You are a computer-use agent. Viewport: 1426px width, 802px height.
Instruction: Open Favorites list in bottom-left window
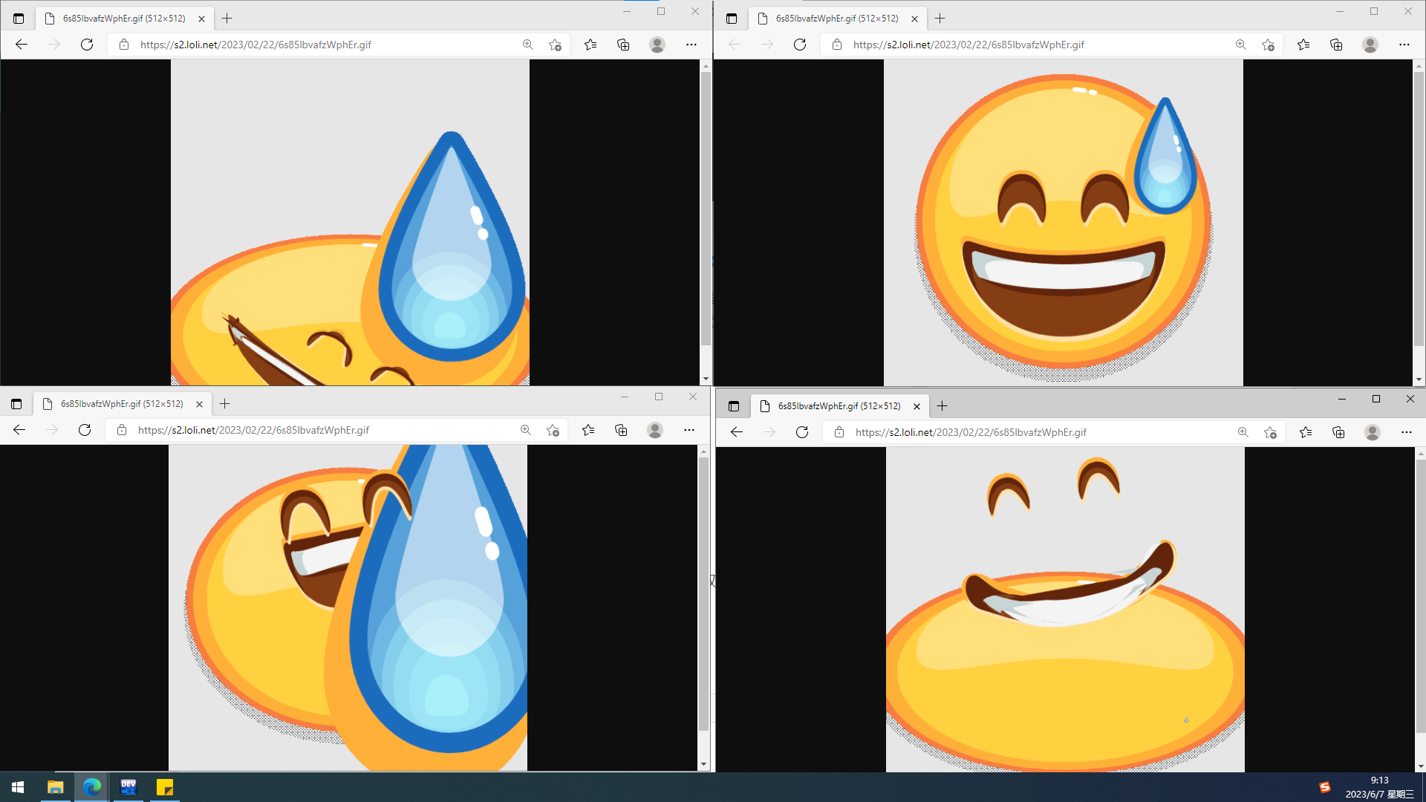[588, 430]
